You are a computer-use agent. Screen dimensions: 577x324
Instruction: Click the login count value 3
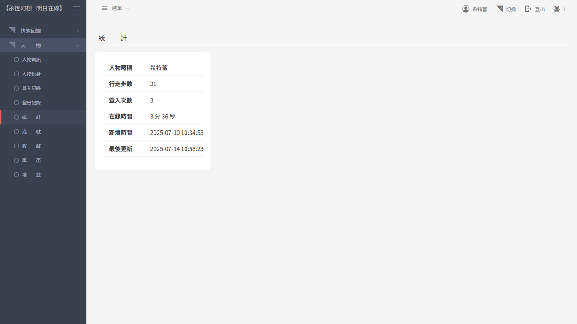tap(152, 100)
